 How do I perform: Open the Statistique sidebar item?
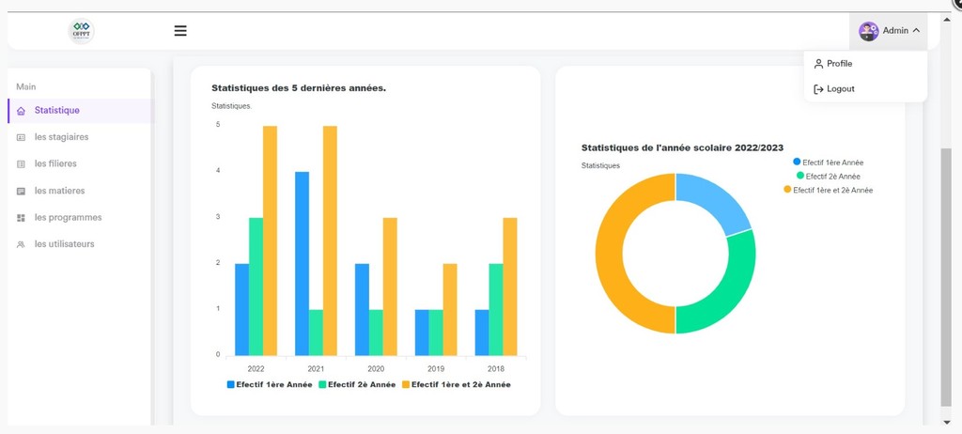click(x=80, y=111)
